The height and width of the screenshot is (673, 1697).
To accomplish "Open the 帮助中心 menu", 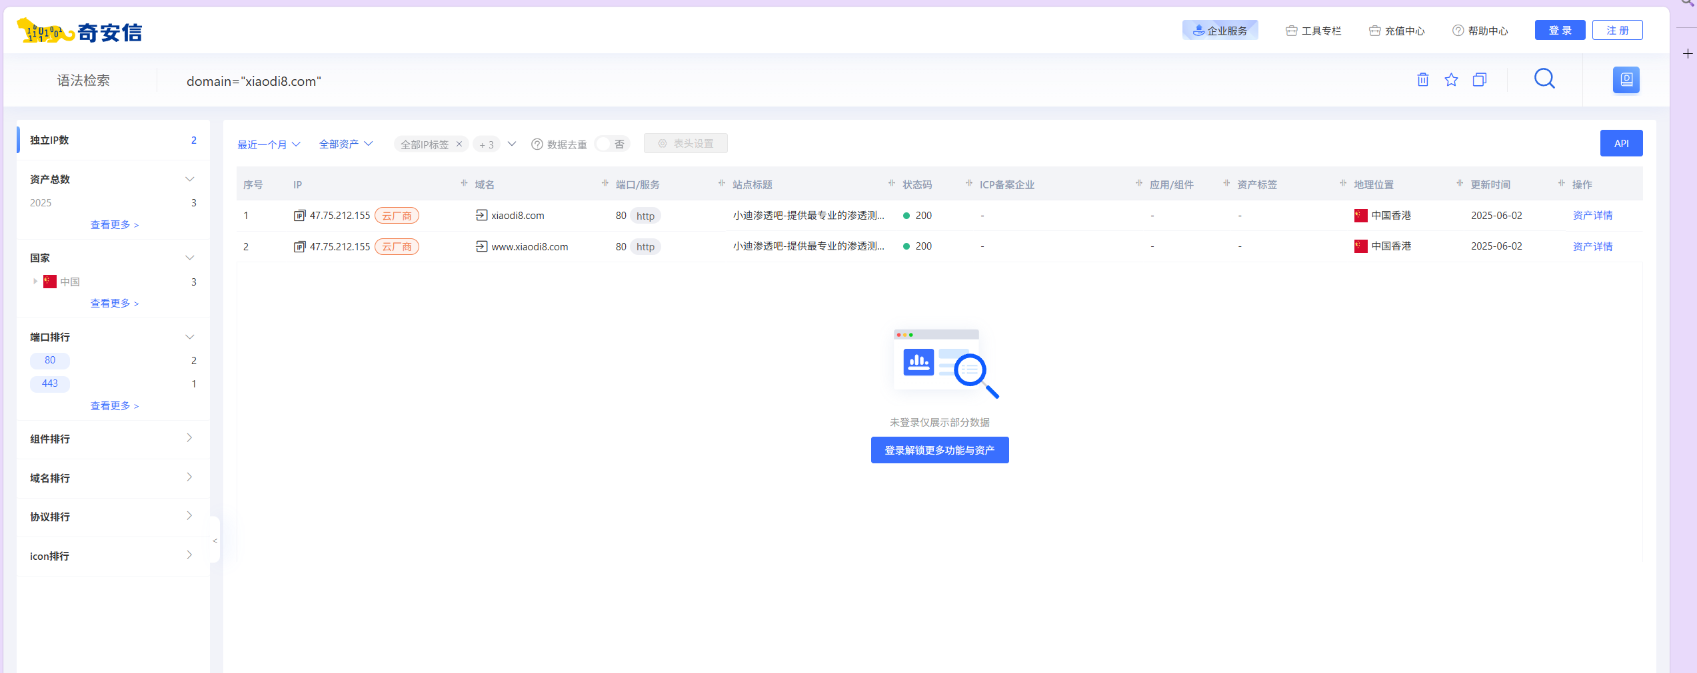I will 1480,31.
